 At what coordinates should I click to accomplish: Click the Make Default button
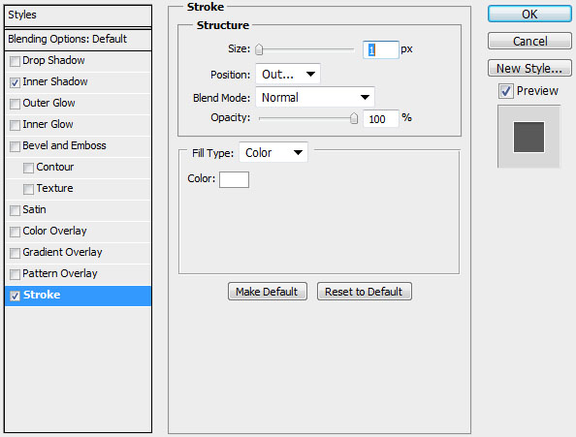(267, 292)
